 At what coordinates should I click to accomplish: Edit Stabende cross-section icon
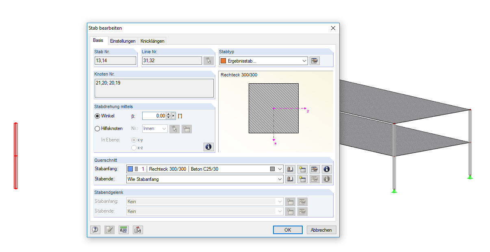pos(314,179)
